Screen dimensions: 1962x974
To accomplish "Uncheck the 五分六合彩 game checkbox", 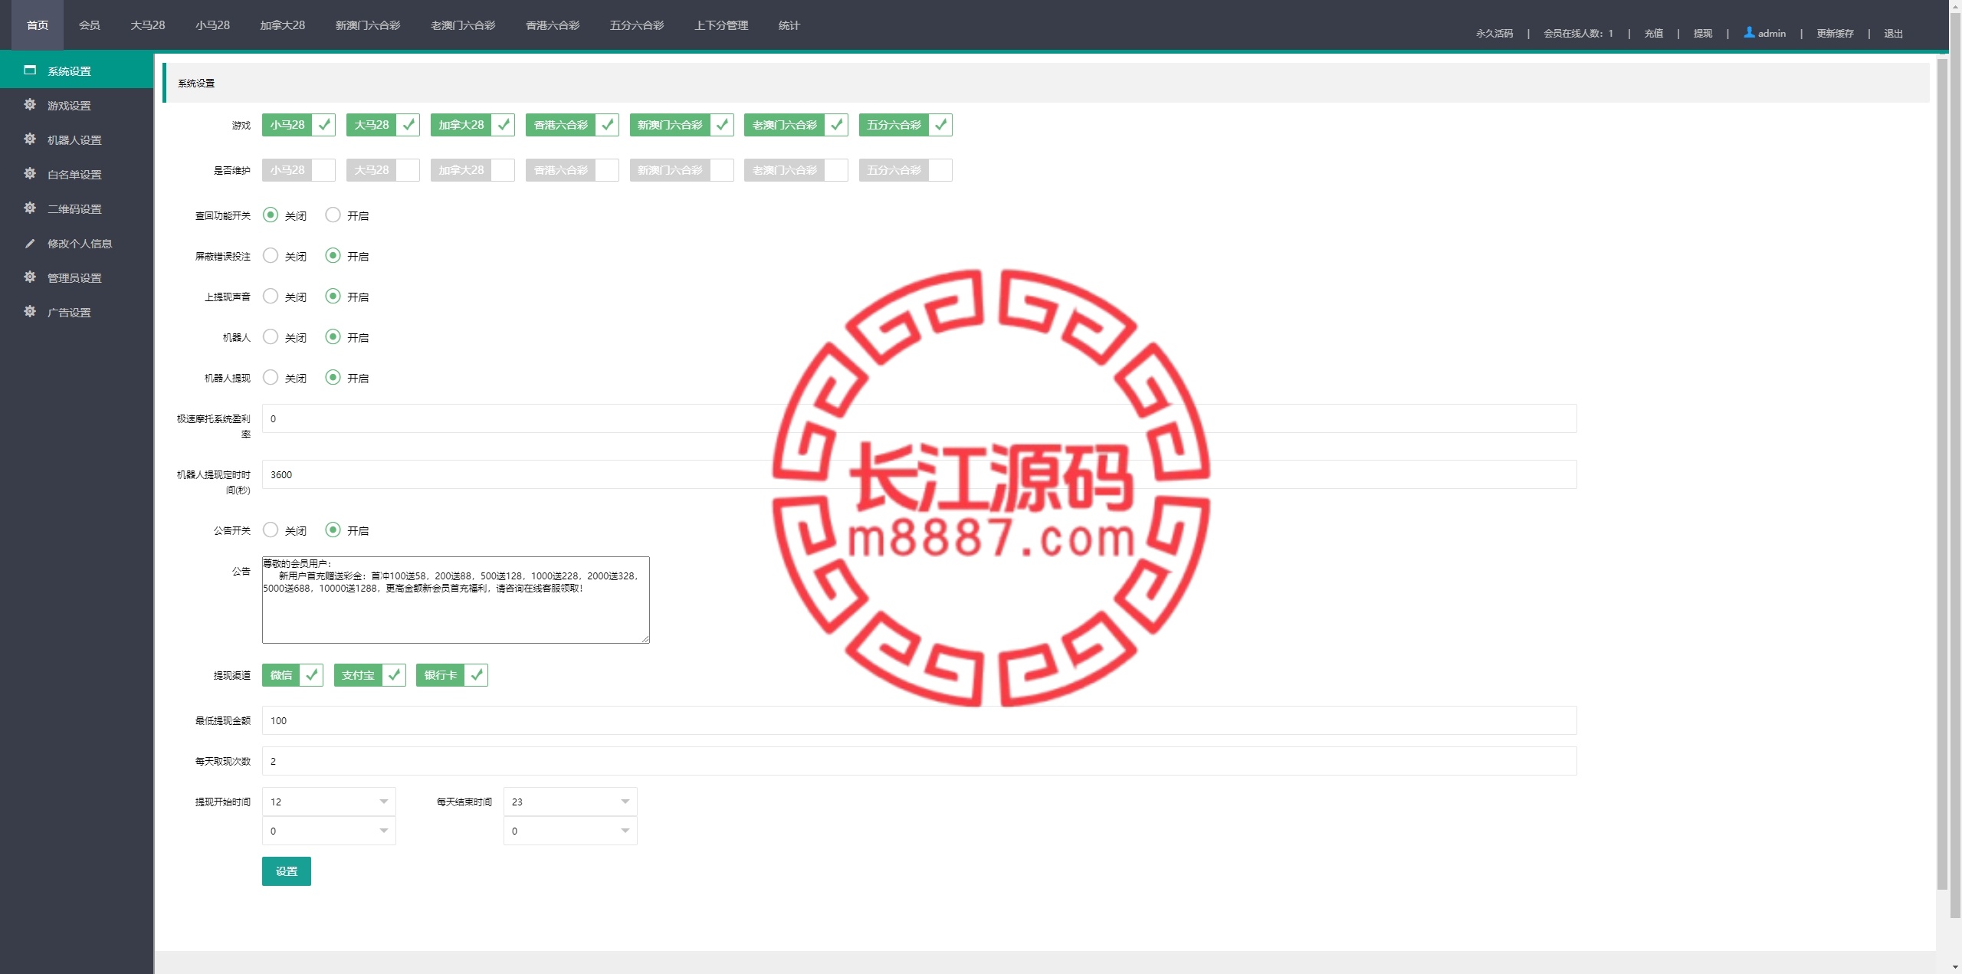I will 905,125.
